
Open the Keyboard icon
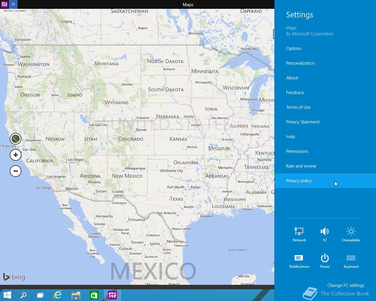click(x=351, y=261)
